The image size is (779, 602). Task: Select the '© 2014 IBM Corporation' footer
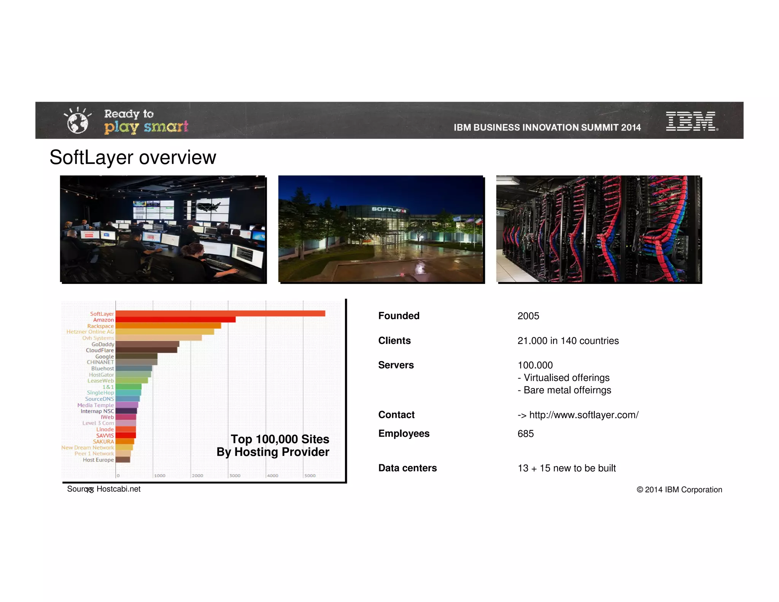(x=679, y=490)
